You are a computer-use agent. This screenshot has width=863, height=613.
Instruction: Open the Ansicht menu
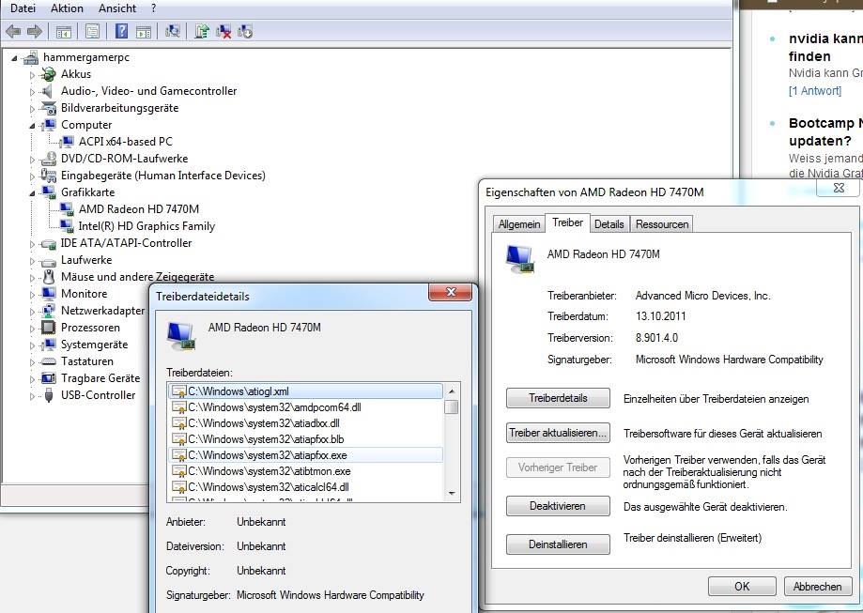point(117,8)
